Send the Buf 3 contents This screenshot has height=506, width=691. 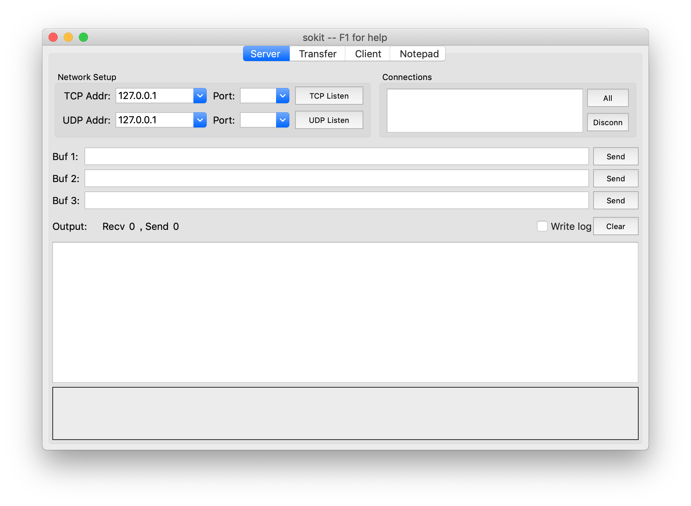(616, 201)
